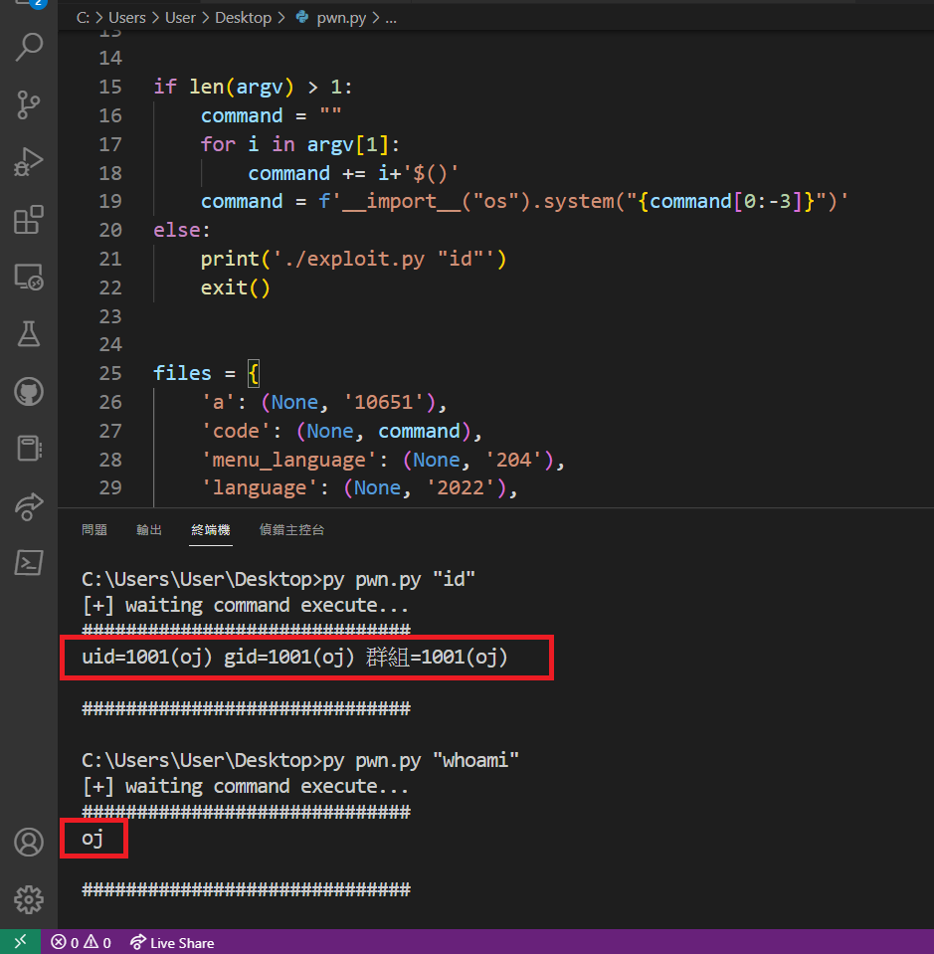The height and width of the screenshot is (954, 934).
Task: Open the Testing flask view
Action: coord(29,333)
